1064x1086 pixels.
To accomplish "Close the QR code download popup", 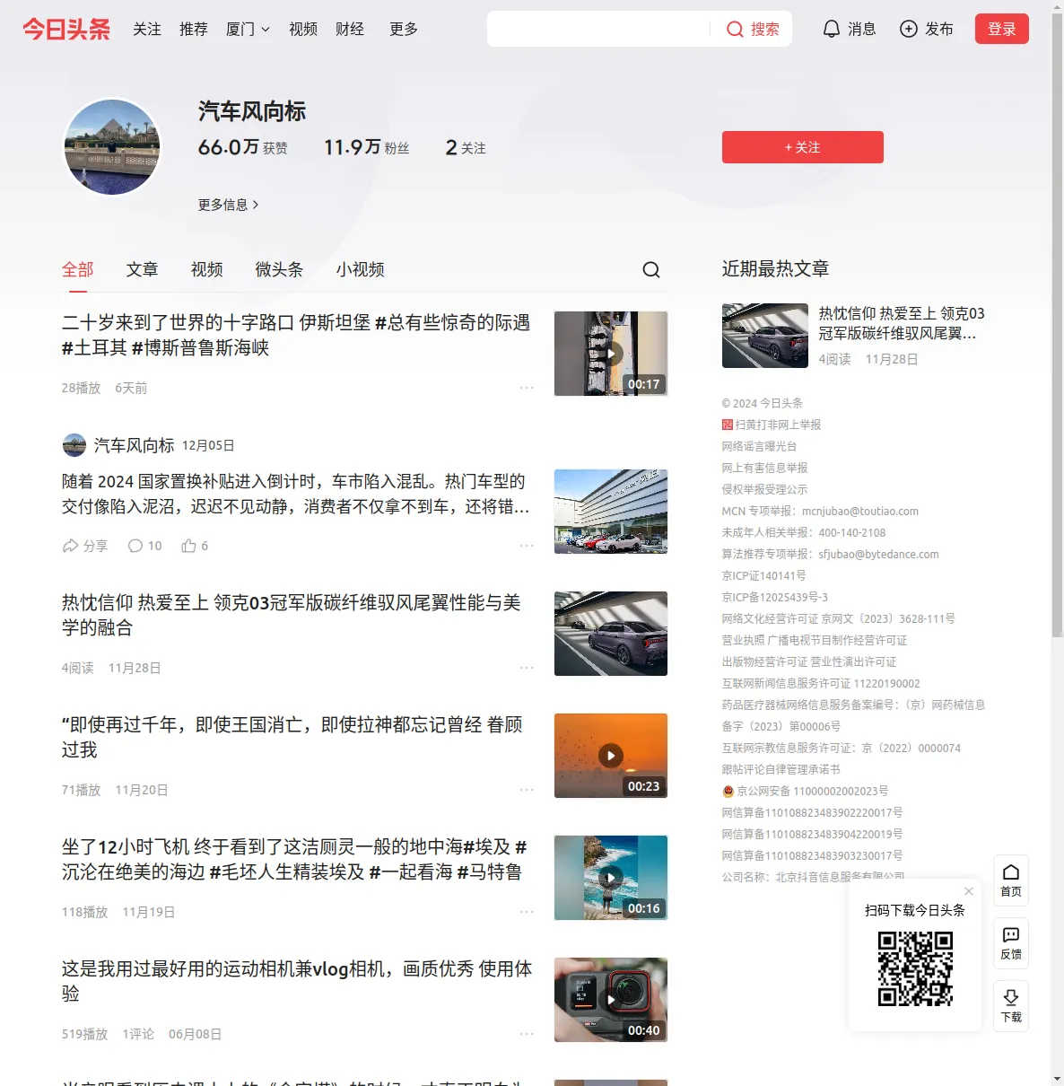I will (969, 891).
